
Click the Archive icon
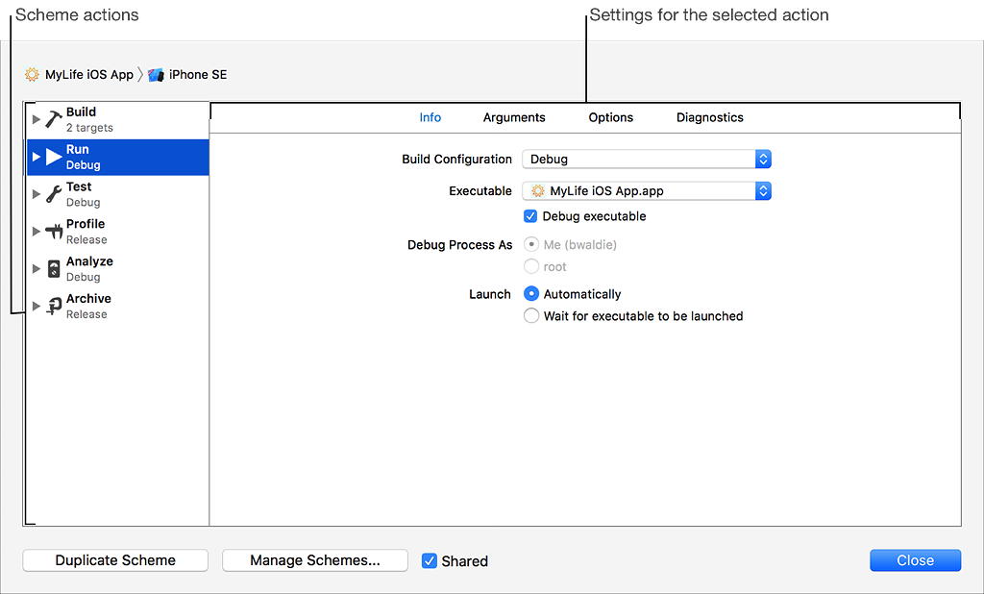[x=54, y=306]
